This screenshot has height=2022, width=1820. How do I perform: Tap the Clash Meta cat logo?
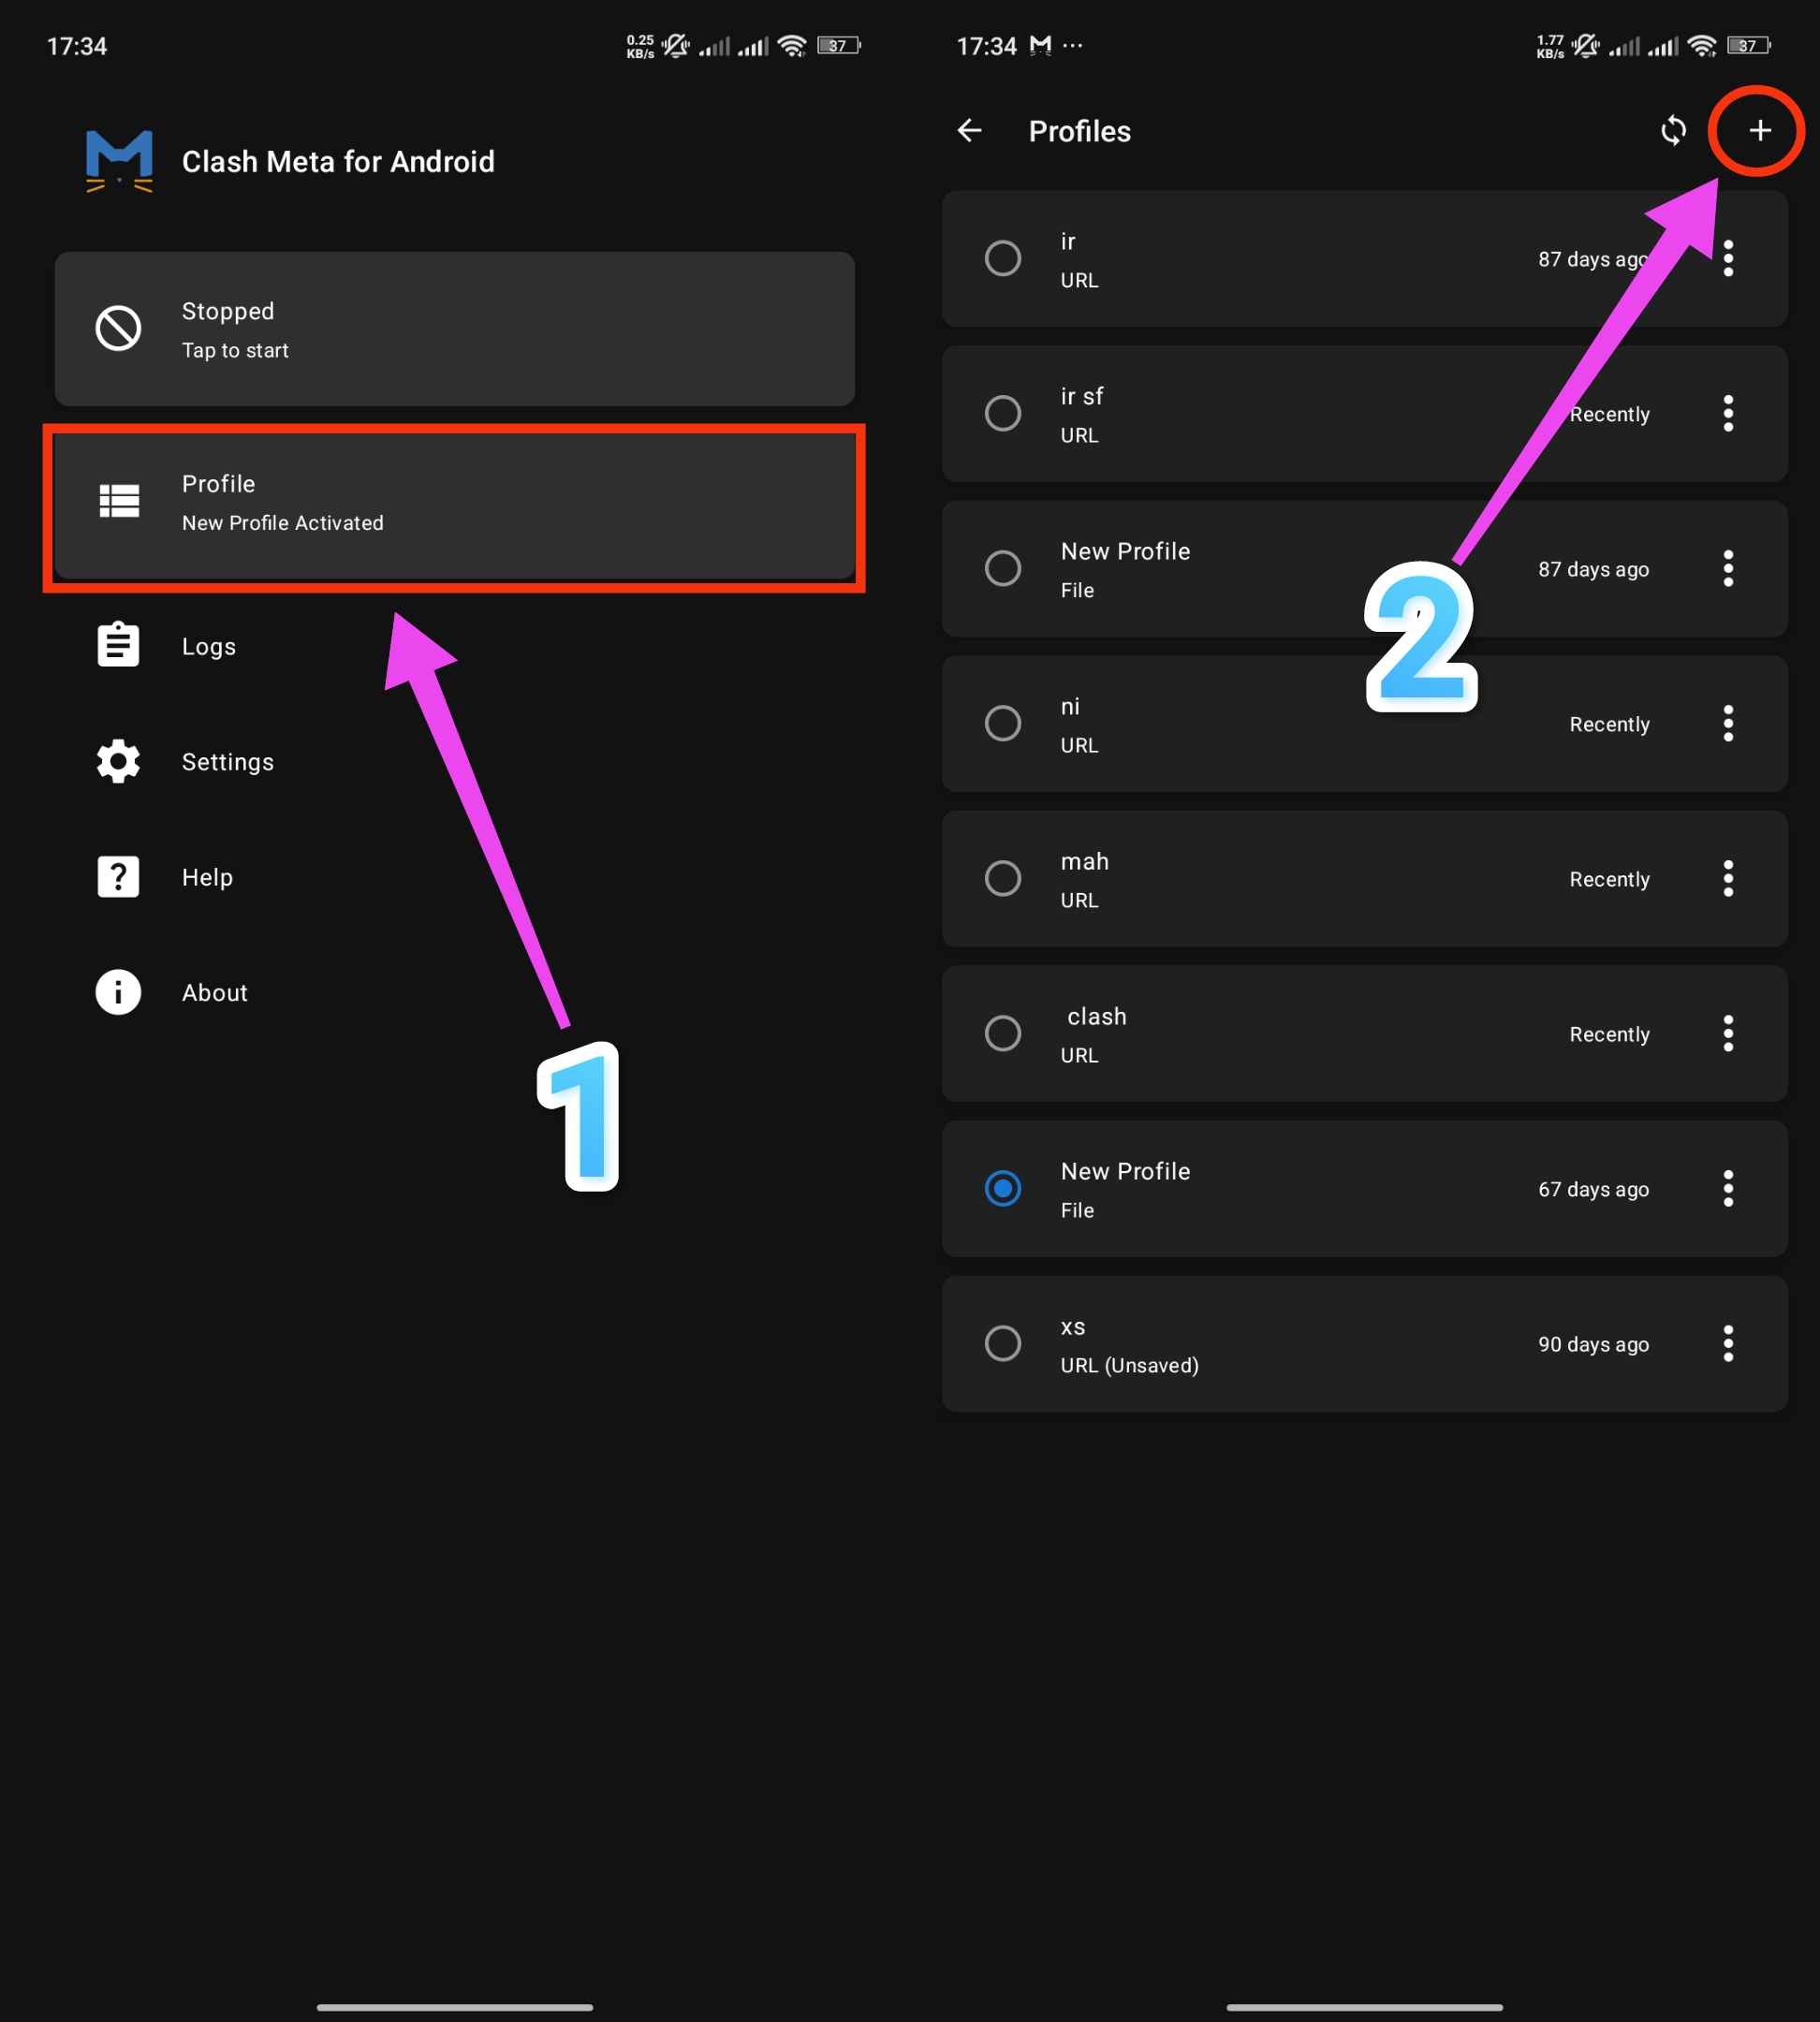coord(119,161)
